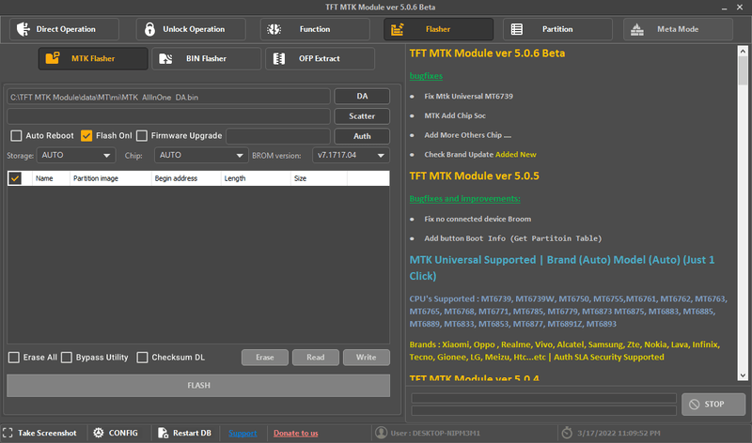This screenshot has width=752, height=443.
Task: Click the Unlock Operation padlock icon
Action: (x=149, y=29)
